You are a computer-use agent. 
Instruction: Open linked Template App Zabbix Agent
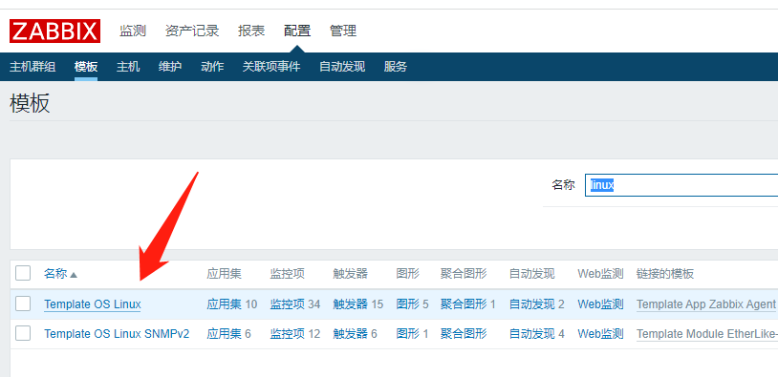click(706, 304)
